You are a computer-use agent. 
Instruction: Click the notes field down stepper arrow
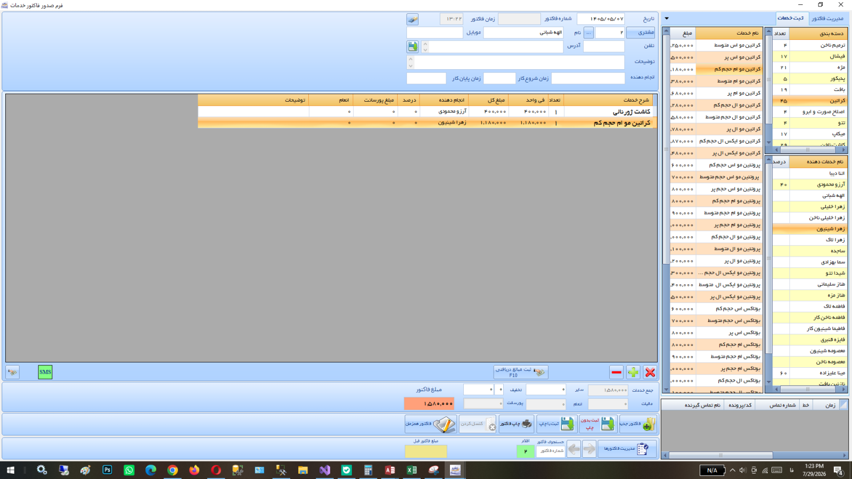(x=410, y=65)
